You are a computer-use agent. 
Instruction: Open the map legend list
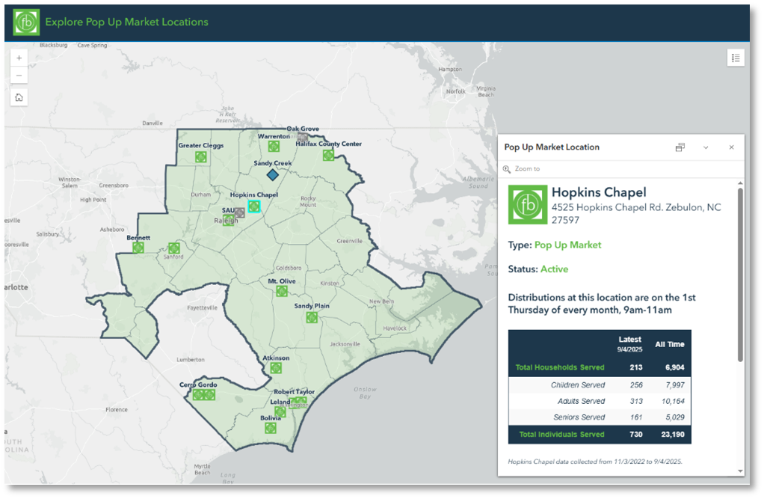tap(735, 58)
